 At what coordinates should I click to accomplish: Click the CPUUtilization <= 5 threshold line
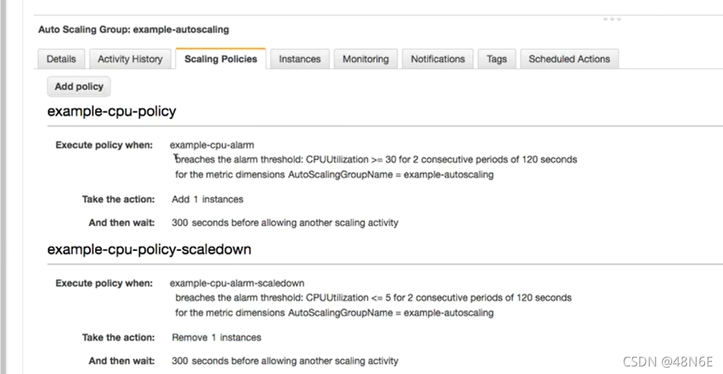click(373, 298)
